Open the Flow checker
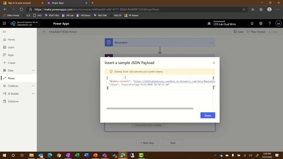283x159 pixels. click(x=256, y=32)
